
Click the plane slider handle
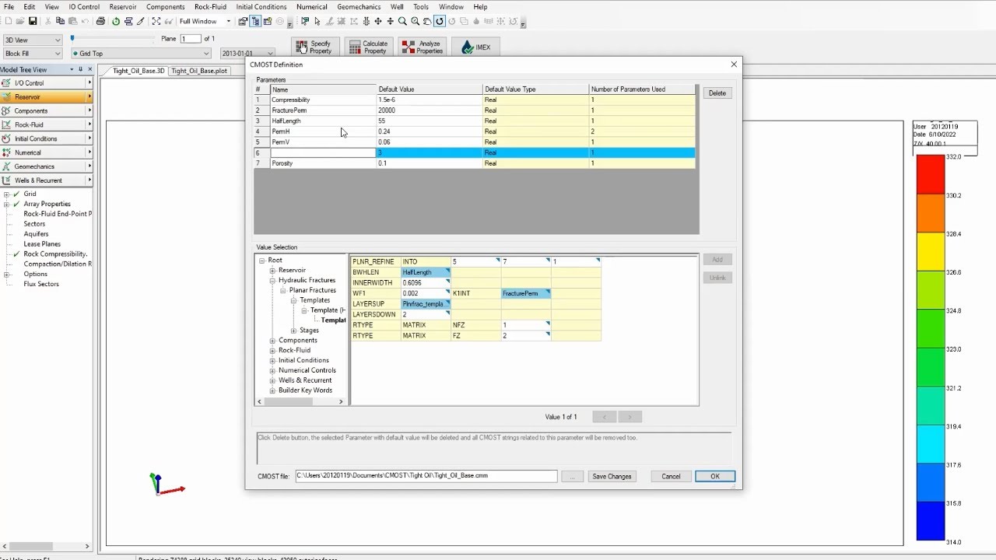coord(72,37)
